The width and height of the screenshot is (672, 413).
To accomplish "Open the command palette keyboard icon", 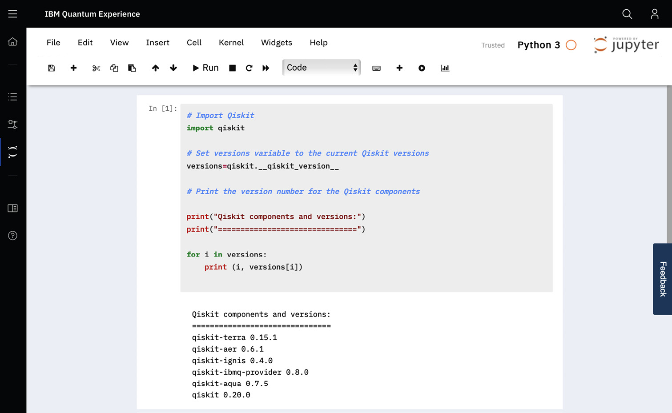I will 376,68.
